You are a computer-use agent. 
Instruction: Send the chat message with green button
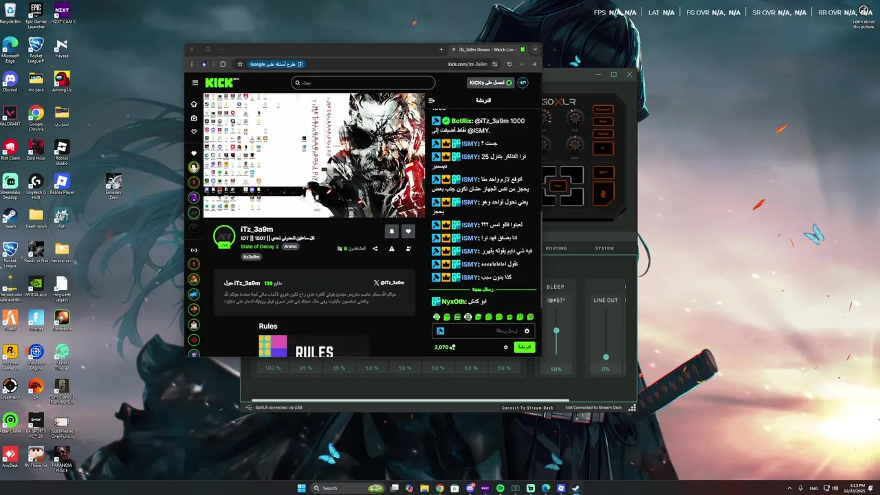tap(525, 347)
